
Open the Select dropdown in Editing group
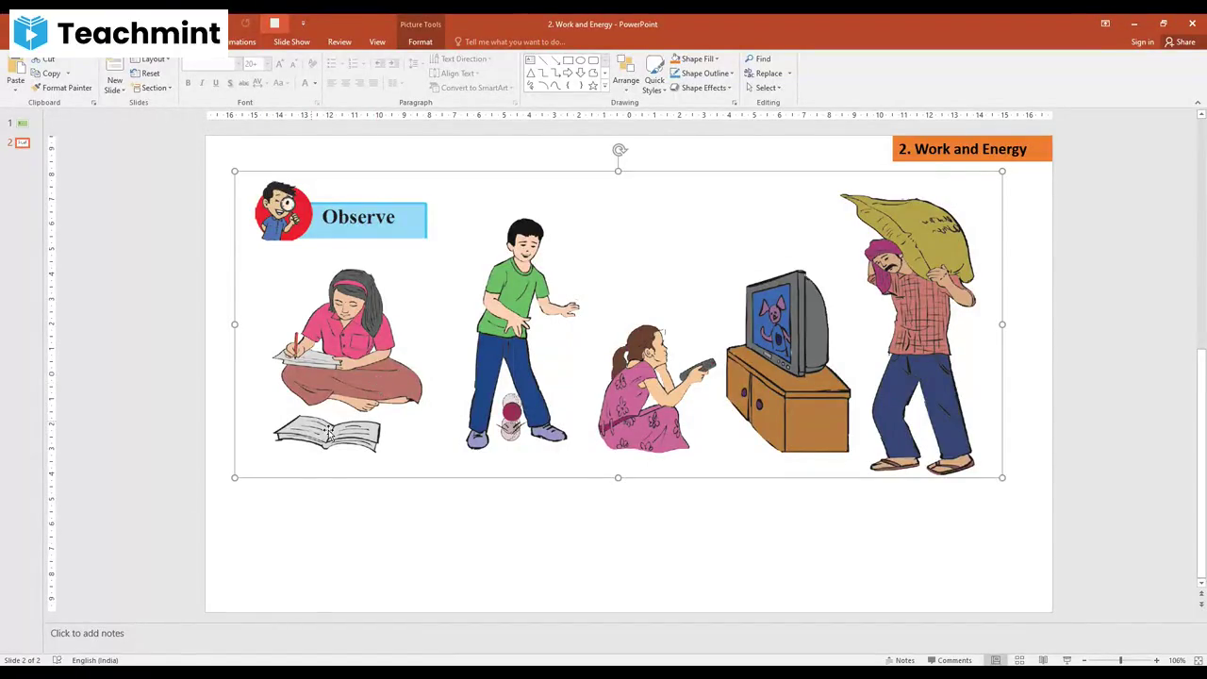click(767, 87)
